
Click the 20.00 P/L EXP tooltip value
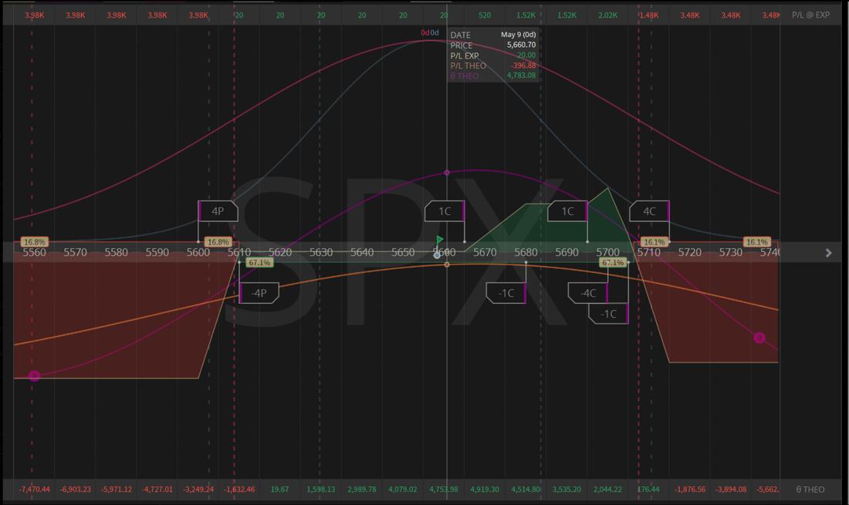coord(526,56)
